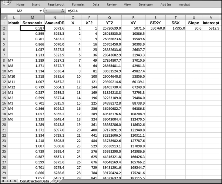Open the Home ribbon tab

[20, 4]
